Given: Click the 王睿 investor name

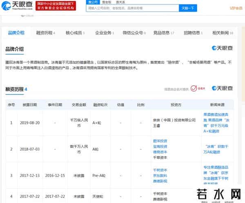Looking at the screenshot, I should [x=156, y=126].
